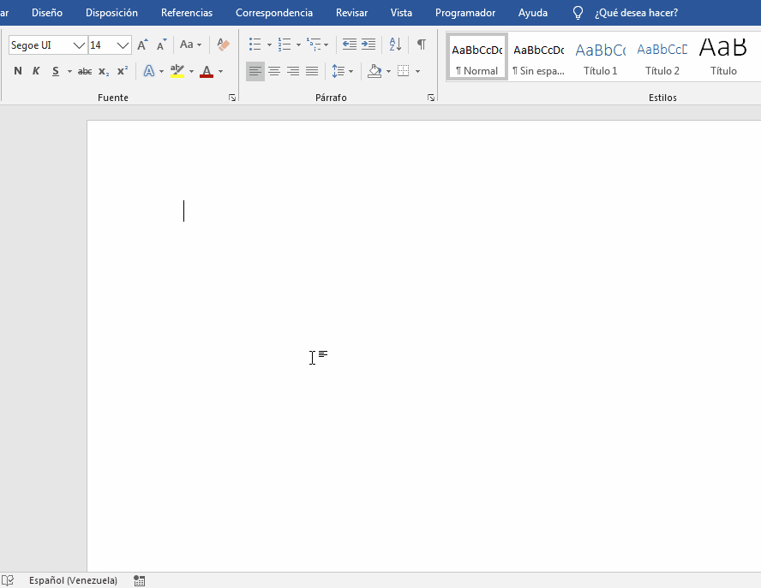This screenshot has width=761, height=588.
Task: Create a multilevel list
Action: pyautogui.click(x=314, y=45)
